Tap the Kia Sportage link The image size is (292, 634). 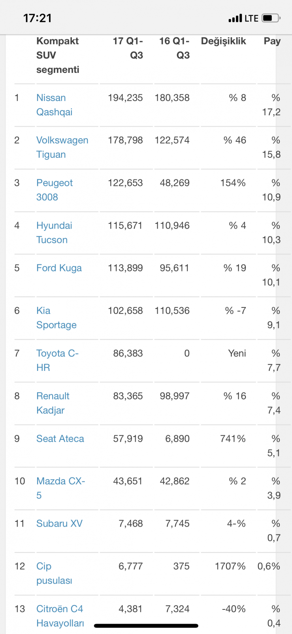[56, 318]
